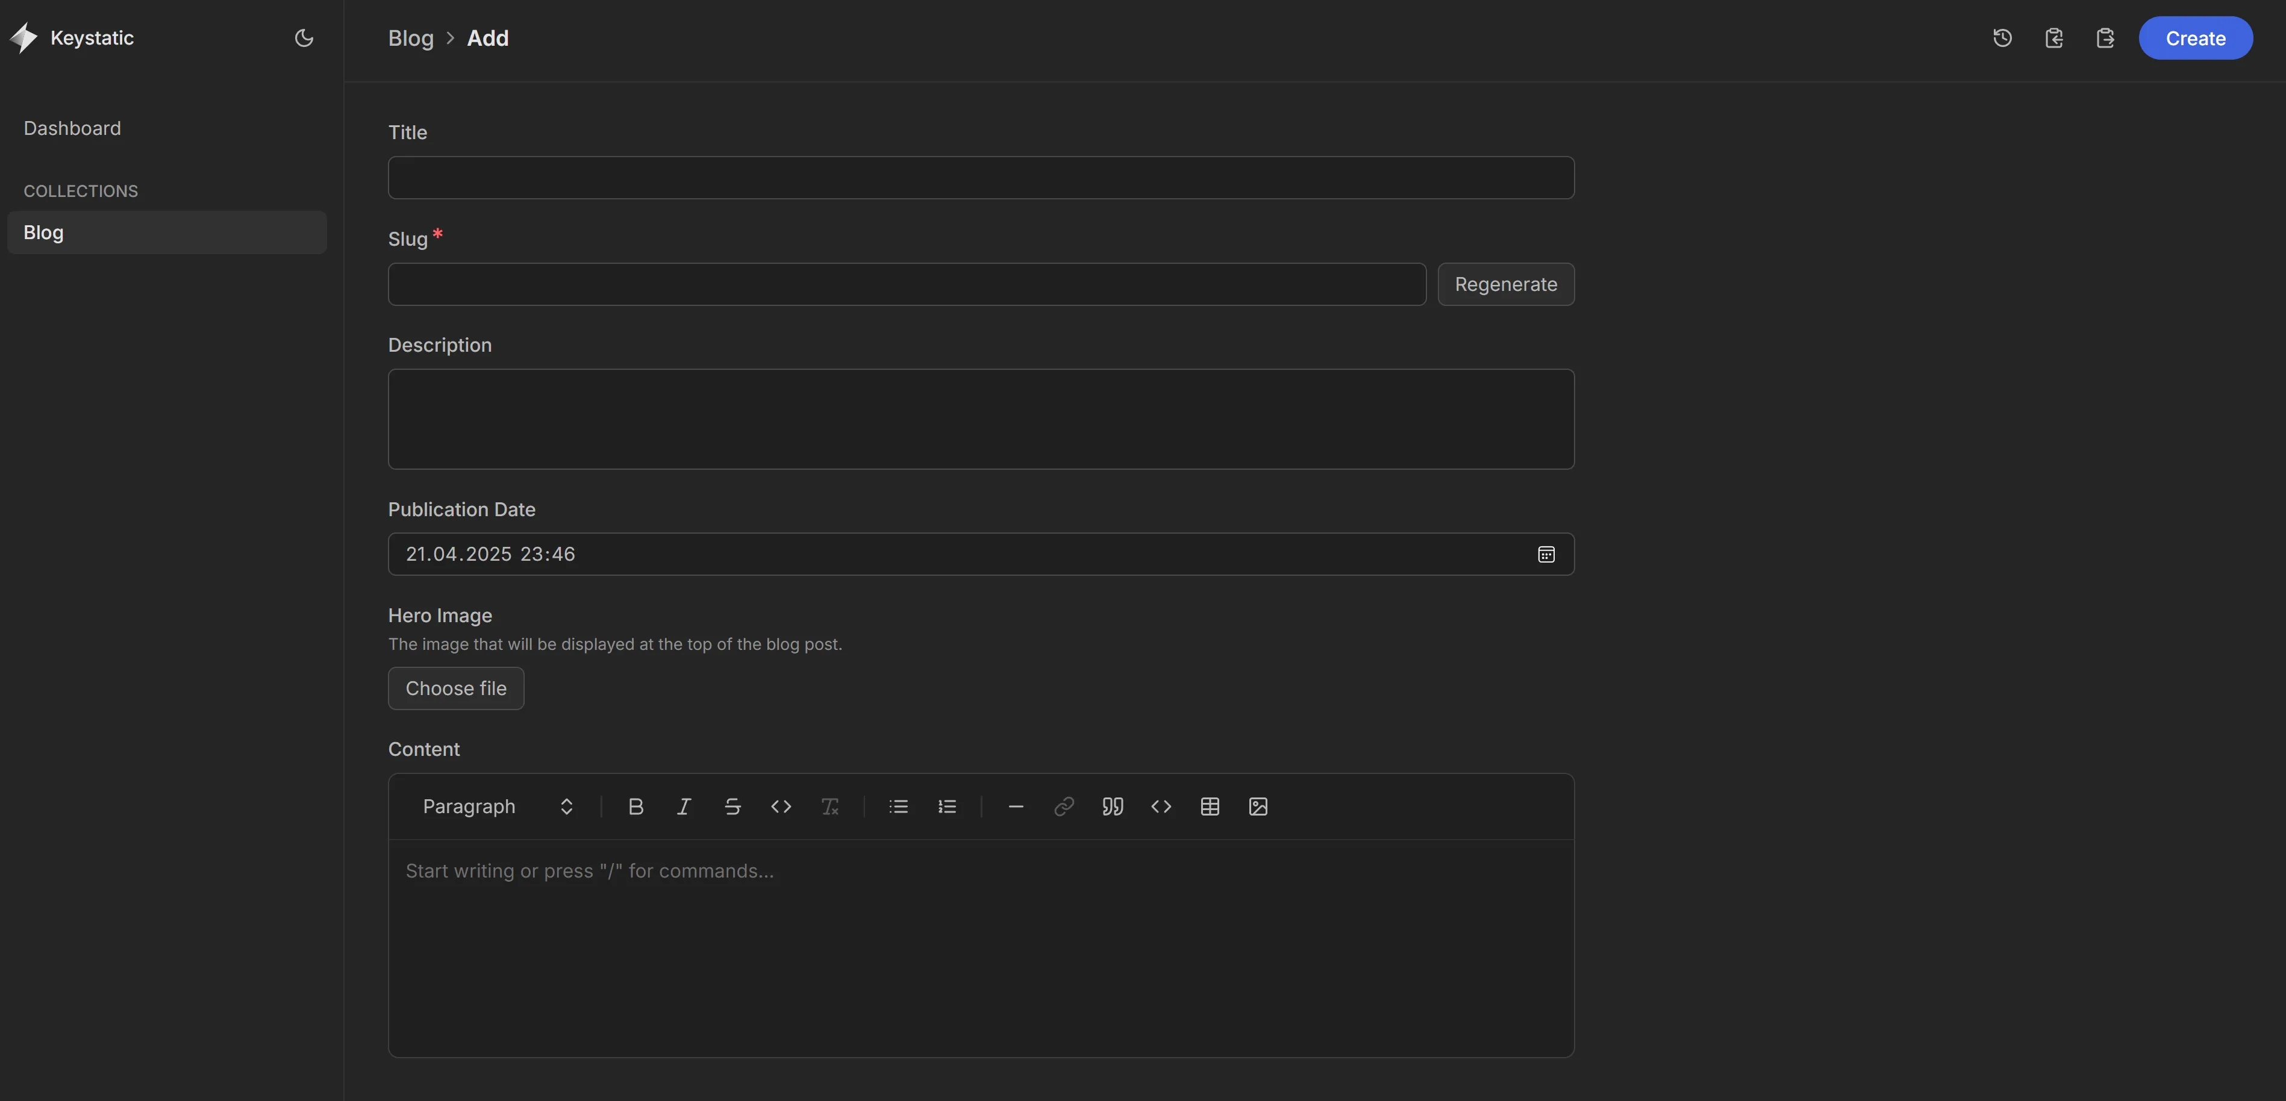Apply strikethrough formatting
This screenshot has height=1101, width=2286.
[732, 806]
